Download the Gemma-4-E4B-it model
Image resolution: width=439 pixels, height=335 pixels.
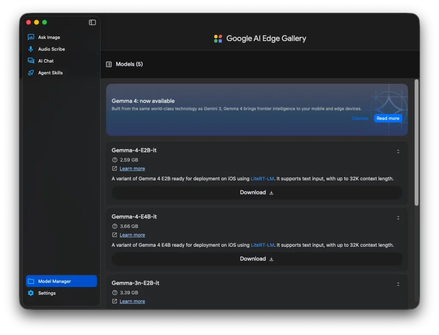[x=257, y=259]
